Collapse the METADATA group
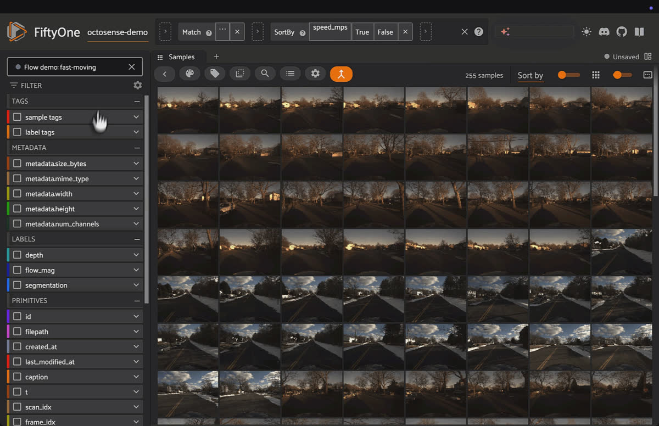 (137, 148)
